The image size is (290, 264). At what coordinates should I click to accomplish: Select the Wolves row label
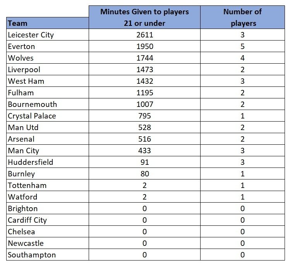pyautogui.click(x=21, y=58)
